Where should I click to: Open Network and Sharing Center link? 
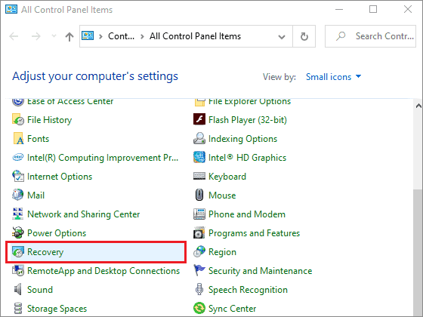coord(84,214)
